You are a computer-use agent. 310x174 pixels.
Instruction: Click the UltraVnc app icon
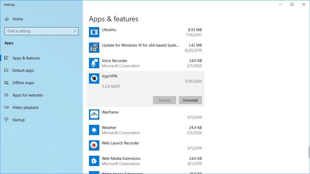point(94,32)
